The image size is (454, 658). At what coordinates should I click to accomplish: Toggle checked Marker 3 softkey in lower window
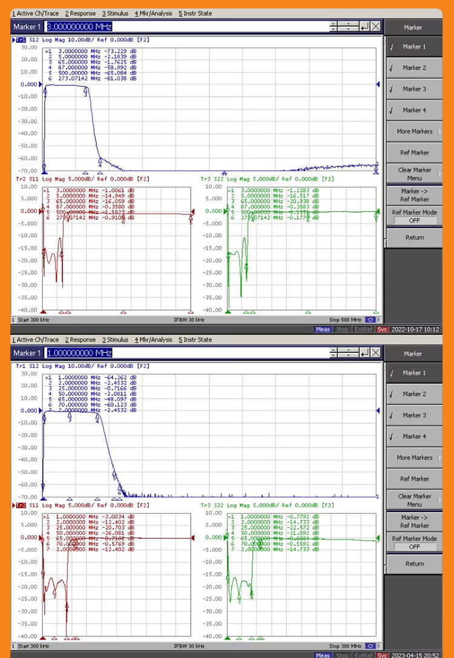[414, 415]
